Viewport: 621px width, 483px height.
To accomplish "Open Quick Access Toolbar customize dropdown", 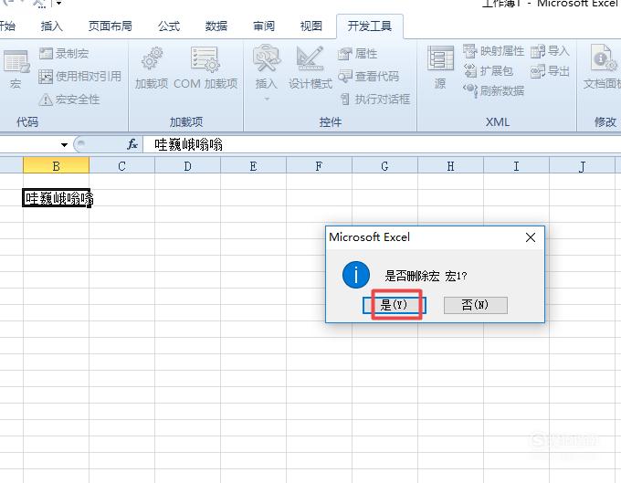I will click(x=58, y=4).
